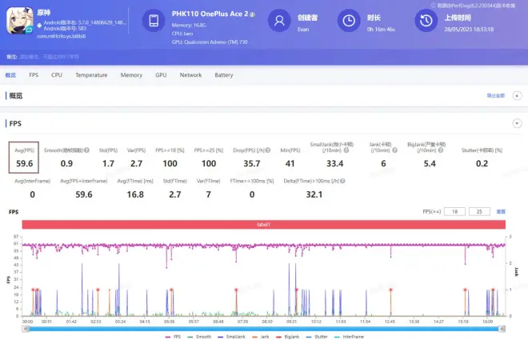Click the chart time range slider bar
The height and width of the screenshot is (340, 528).
264,328
